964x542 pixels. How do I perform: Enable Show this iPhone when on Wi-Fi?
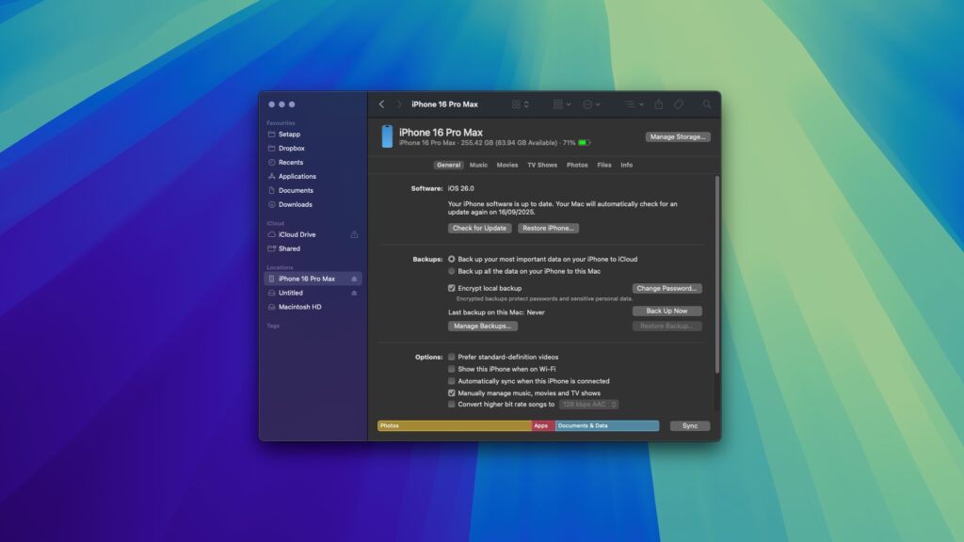click(x=452, y=369)
